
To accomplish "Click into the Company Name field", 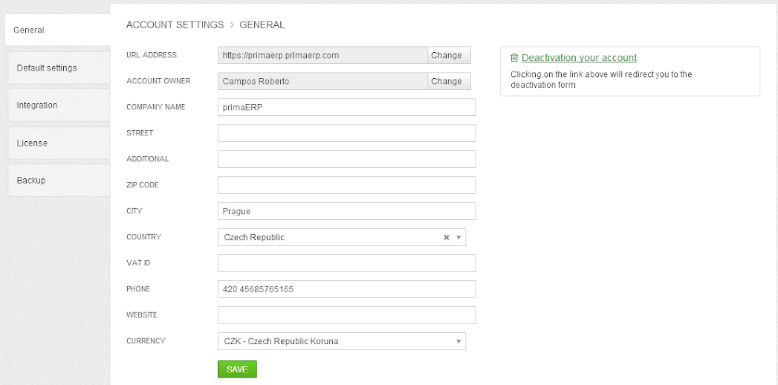I will click(x=346, y=107).
